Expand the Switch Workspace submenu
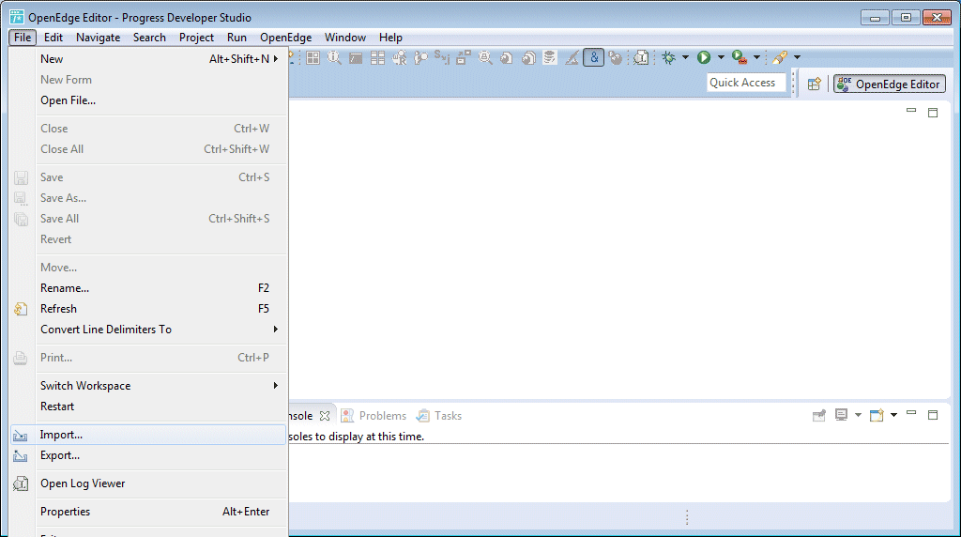This screenshot has width=961, height=537. coord(148,386)
